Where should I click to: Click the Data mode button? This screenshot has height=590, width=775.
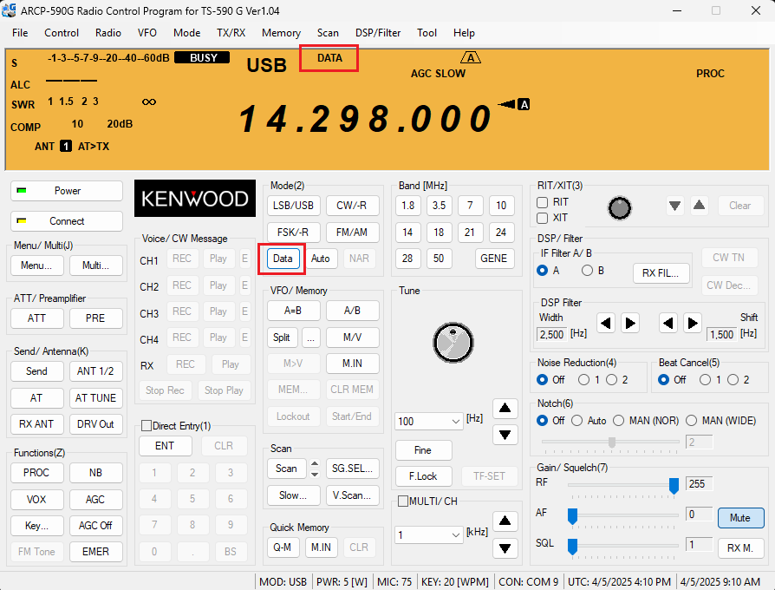tap(283, 259)
